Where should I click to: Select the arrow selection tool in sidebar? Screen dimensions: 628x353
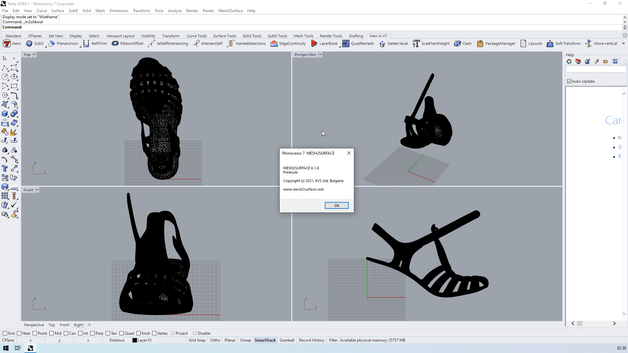pyautogui.click(x=5, y=58)
